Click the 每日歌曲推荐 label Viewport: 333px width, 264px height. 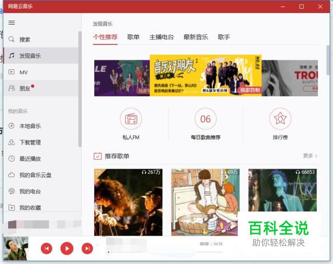tap(205, 137)
